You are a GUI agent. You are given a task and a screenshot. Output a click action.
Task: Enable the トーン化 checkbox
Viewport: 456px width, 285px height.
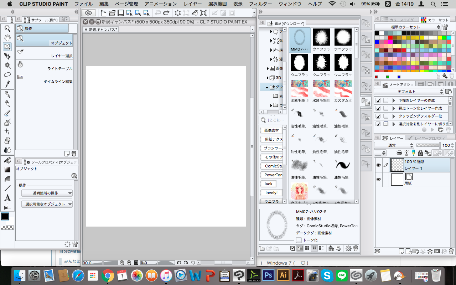point(299,240)
